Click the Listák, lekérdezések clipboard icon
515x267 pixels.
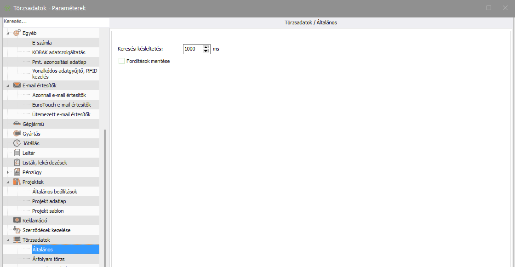17,163
